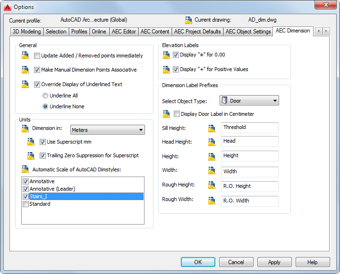Open the AEC Project Defaults tab

pos(197,32)
